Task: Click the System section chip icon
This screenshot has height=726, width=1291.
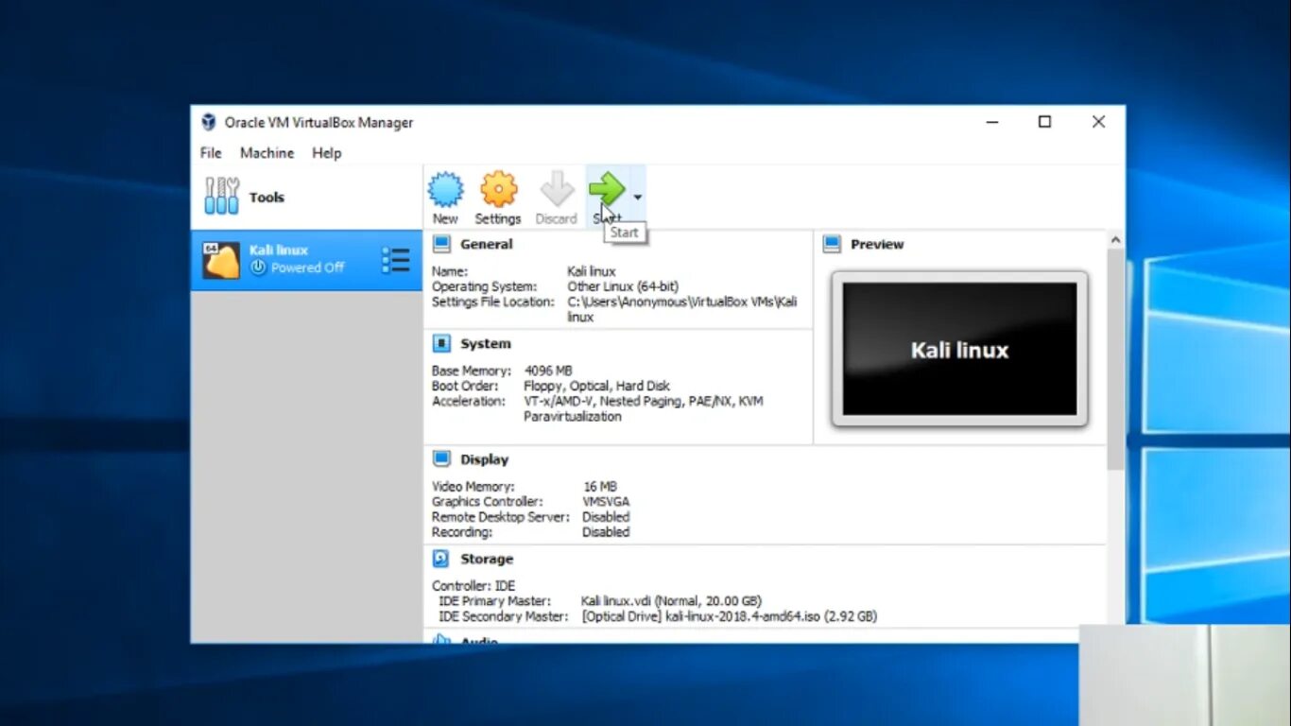Action: click(x=441, y=343)
